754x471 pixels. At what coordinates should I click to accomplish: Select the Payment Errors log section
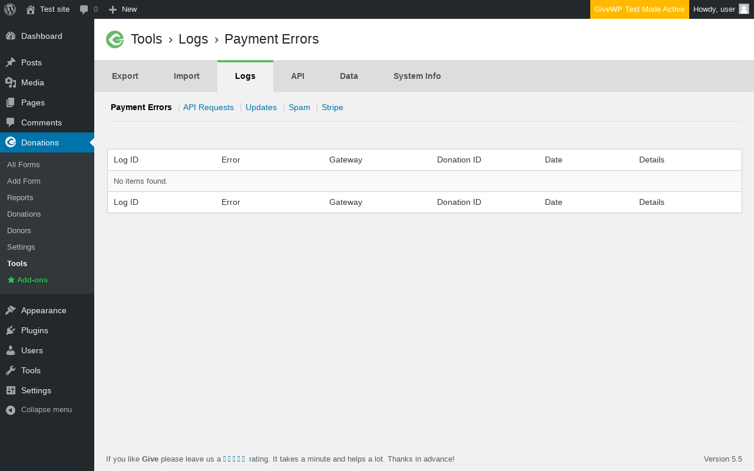pos(141,107)
